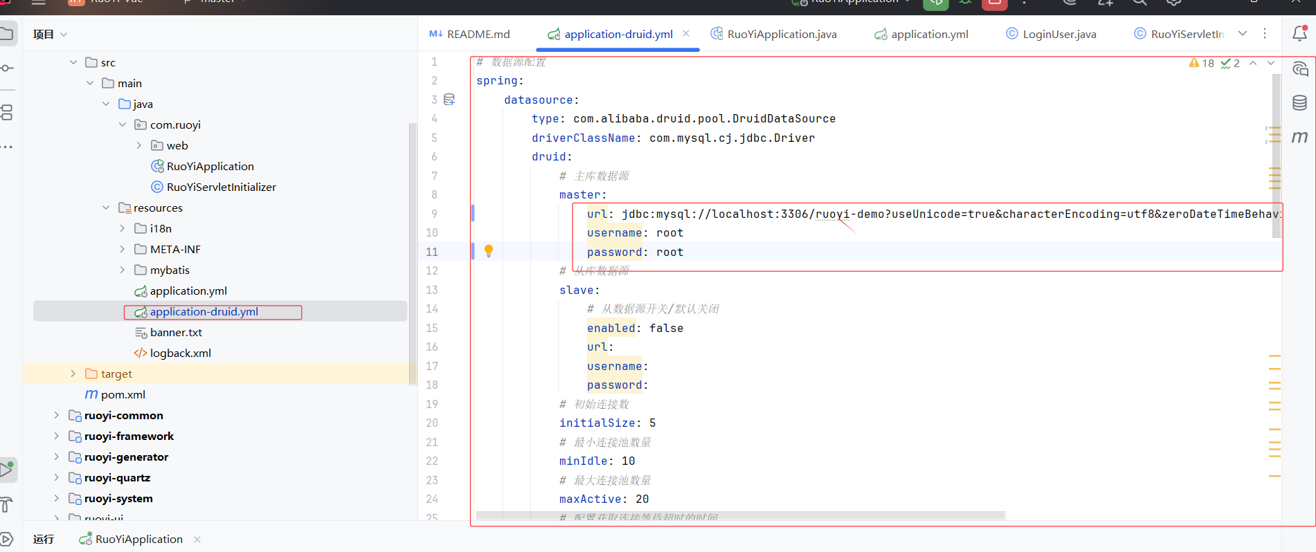The height and width of the screenshot is (552, 1316).
Task: Select pom.xml in project tree
Action: tap(115, 394)
